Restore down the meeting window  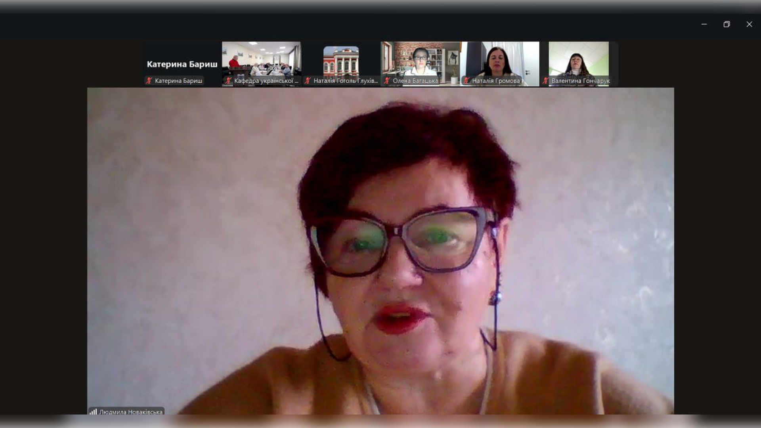click(727, 24)
